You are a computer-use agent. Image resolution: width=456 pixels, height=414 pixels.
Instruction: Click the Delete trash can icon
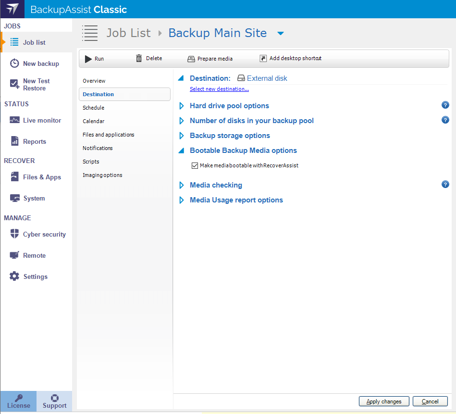[139, 58]
